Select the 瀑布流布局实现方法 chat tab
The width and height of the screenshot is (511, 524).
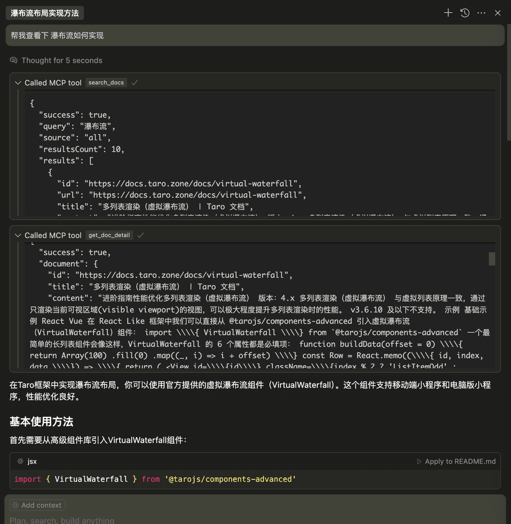point(45,13)
